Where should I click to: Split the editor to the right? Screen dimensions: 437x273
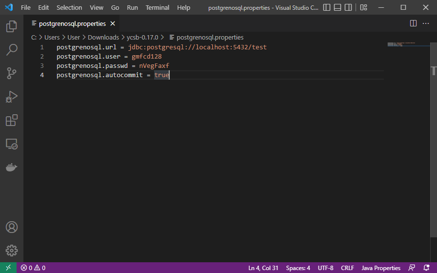point(413,23)
